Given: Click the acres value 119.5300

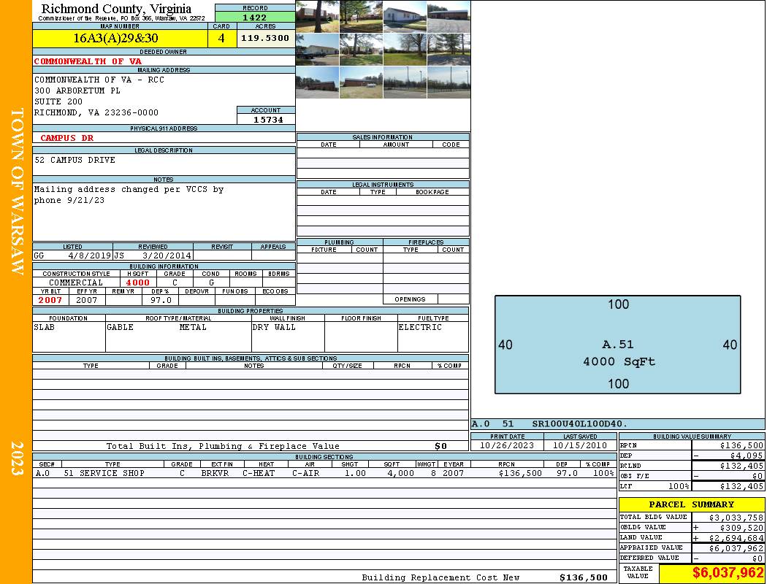Looking at the screenshot, I should (266, 39).
